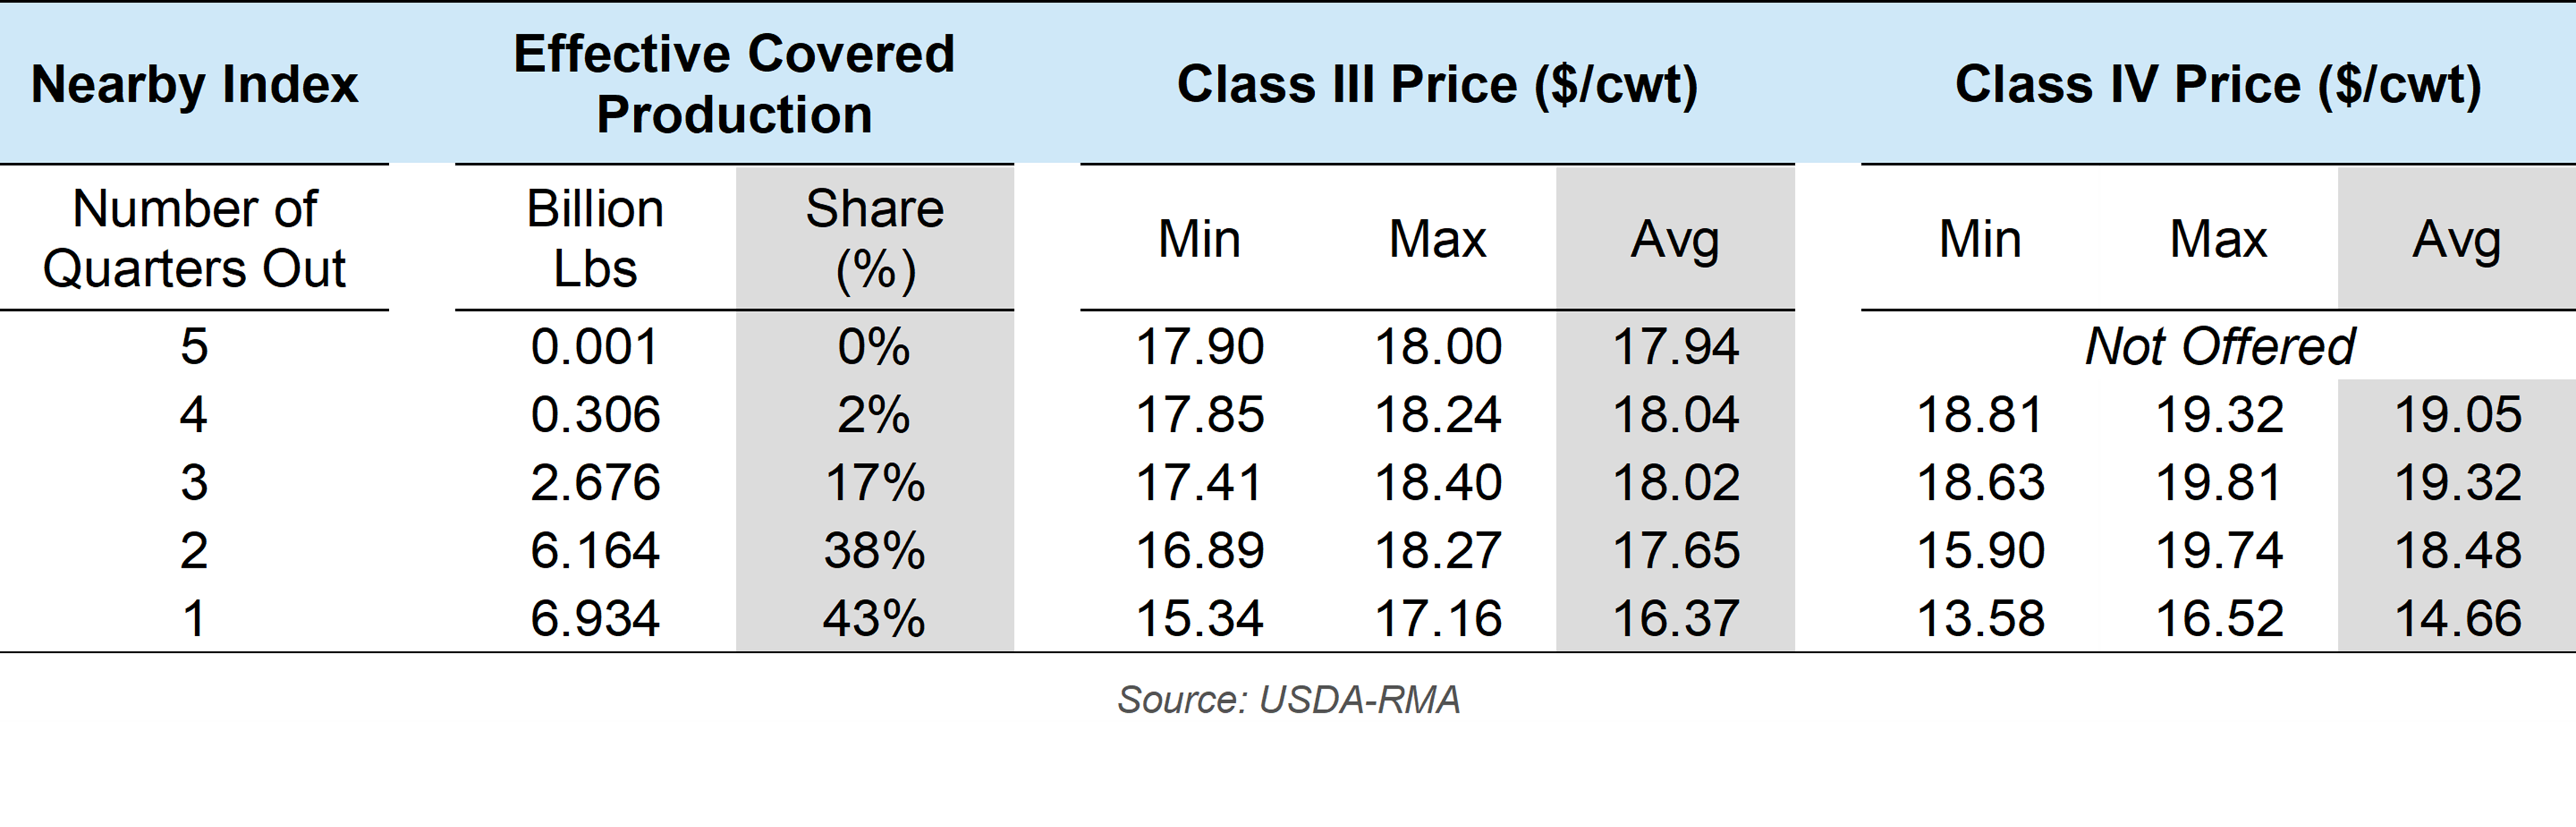Screen dimensions: 2576x827
Task: Click the Source: USDA-RMA caption
Action: [x=1288, y=700]
